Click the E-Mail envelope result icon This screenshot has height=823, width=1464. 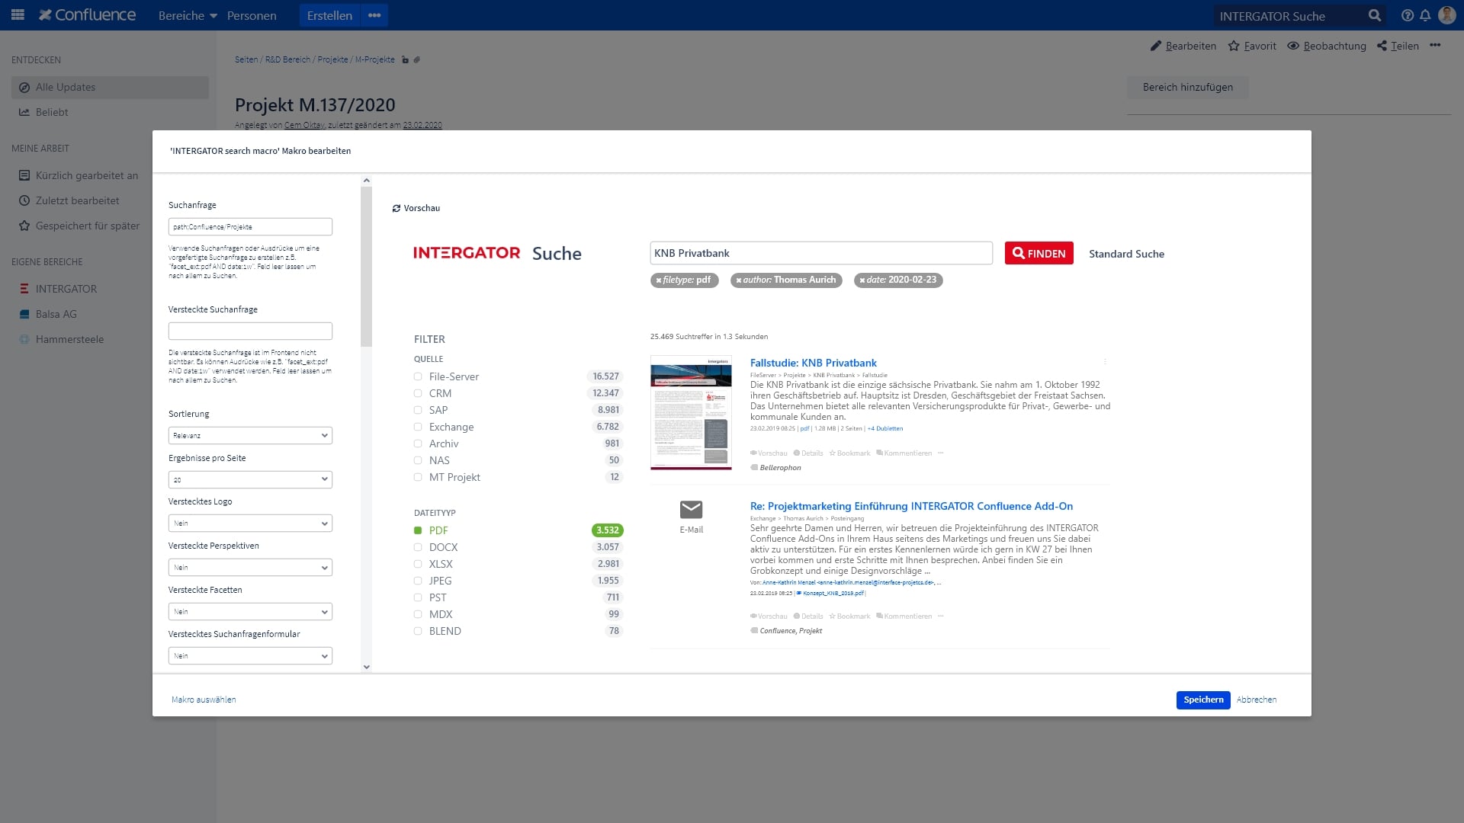691,509
